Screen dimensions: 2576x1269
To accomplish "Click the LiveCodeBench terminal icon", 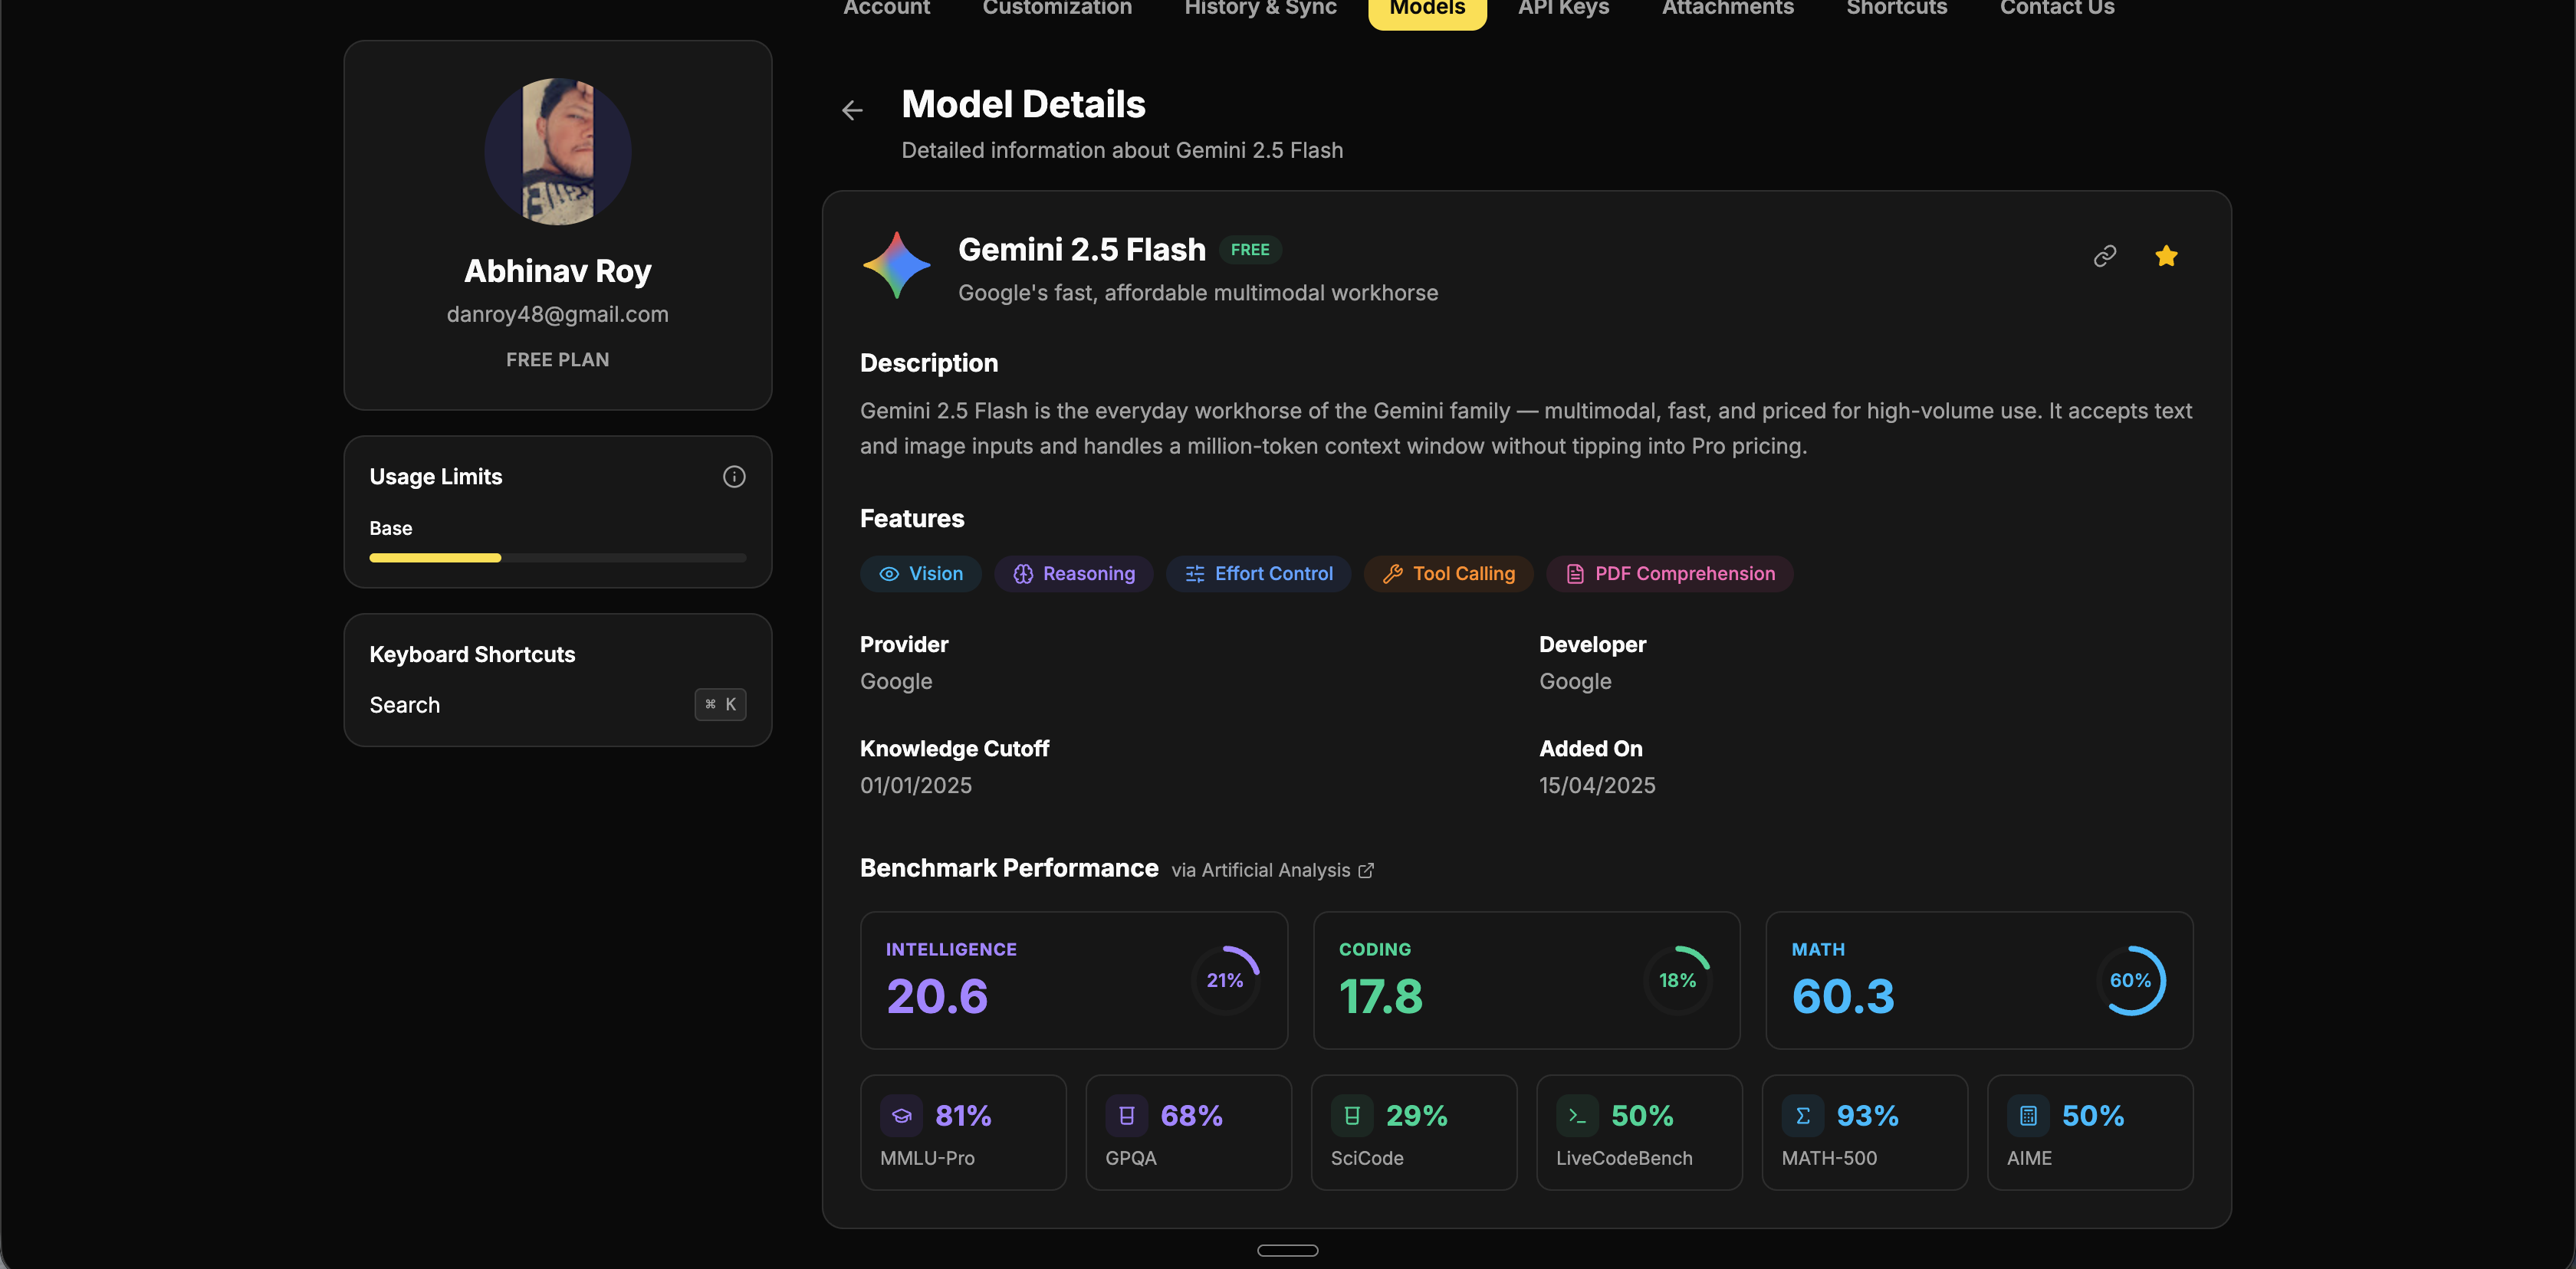I will [x=1577, y=1115].
